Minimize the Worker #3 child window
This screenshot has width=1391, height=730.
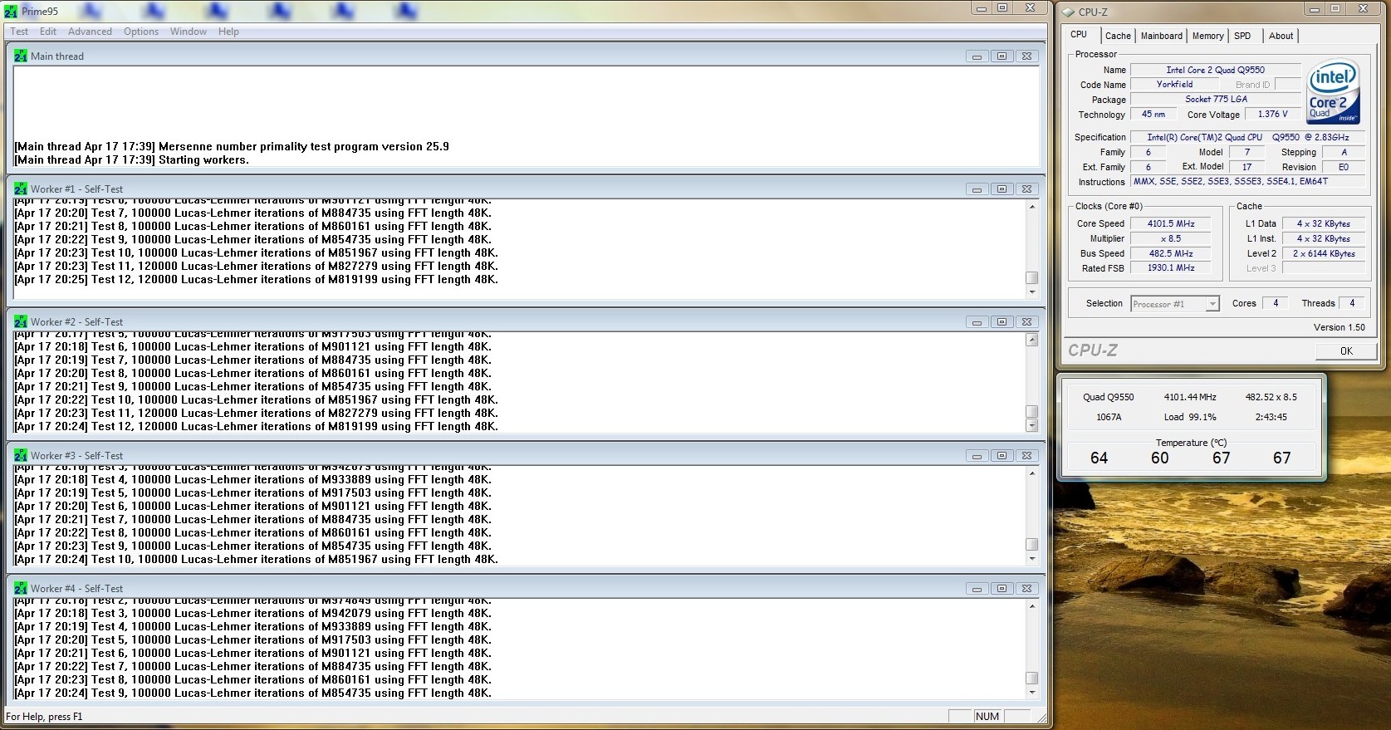coord(977,456)
